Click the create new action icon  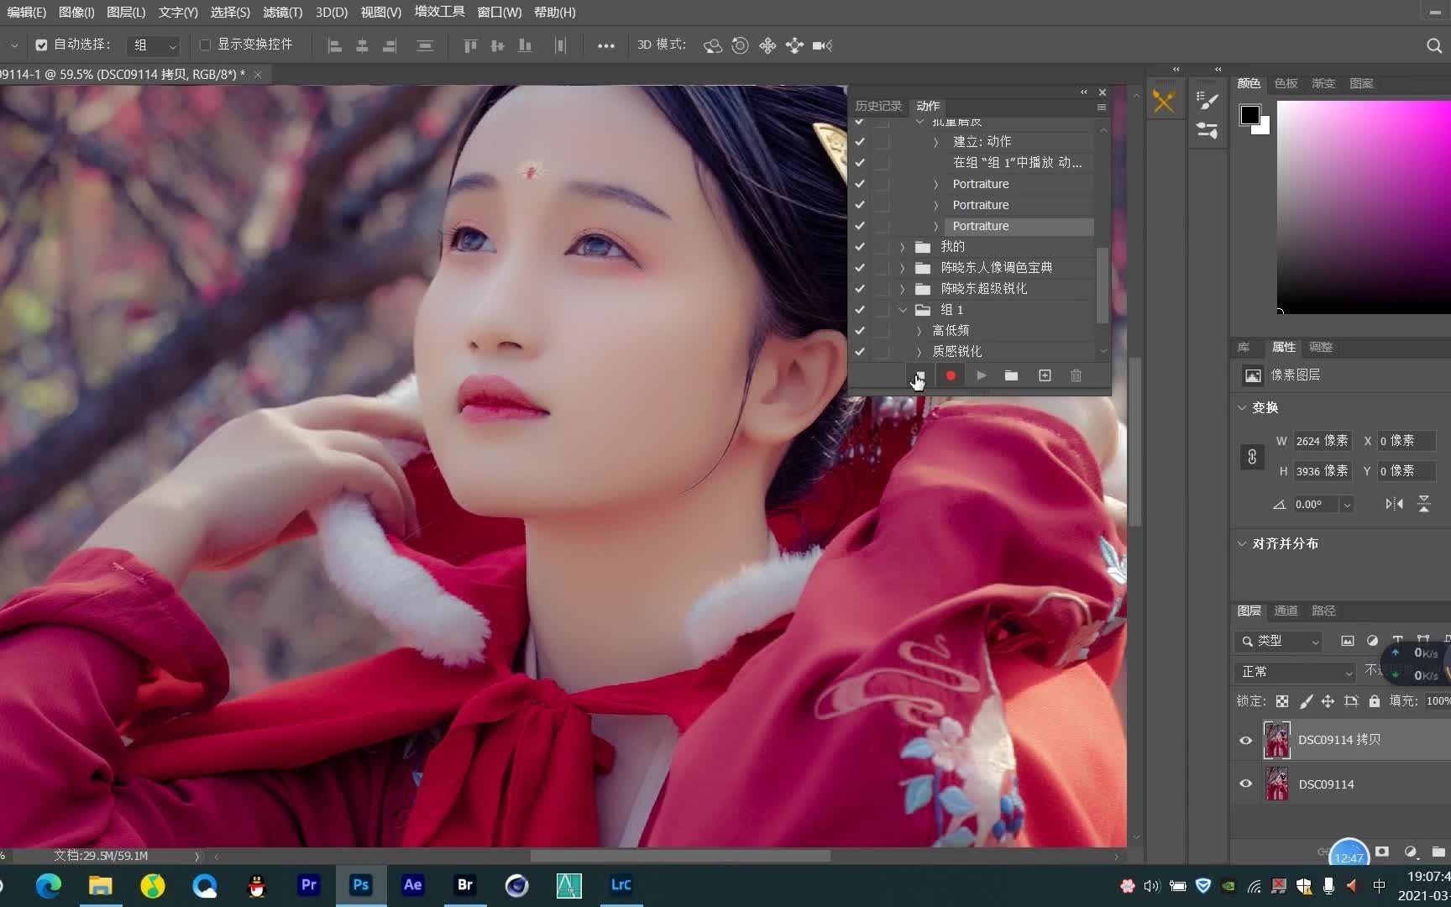(x=1045, y=376)
